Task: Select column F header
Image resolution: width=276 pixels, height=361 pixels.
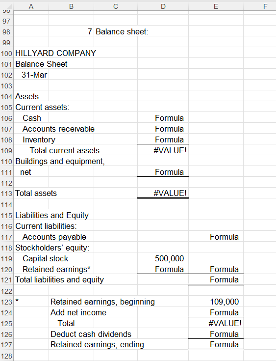Action: 265,6
